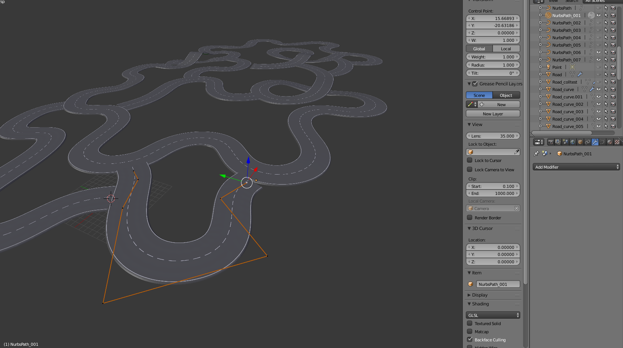The width and height of the screenshot is (623, 348).
Task: Click the Tilt value slider
Action: (493, 73)
